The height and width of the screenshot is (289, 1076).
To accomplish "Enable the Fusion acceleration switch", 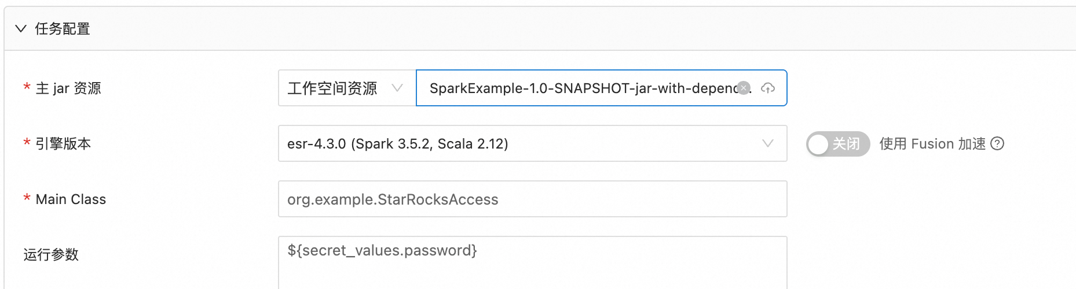I will pos(838,144).
